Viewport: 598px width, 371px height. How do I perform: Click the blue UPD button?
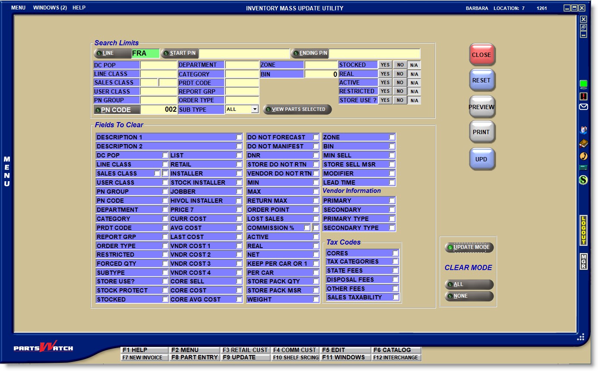(x=481, y=159)
